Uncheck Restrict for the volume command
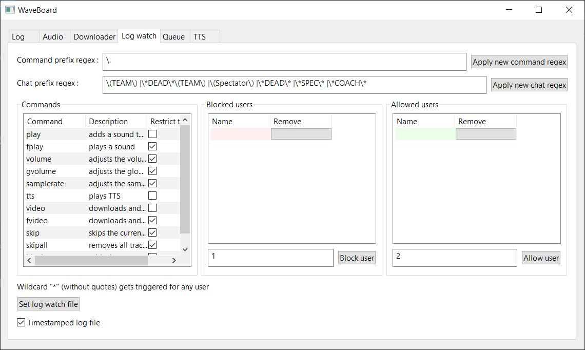The image size is (585, 350). pyautogui.click(x=152, y=159)
